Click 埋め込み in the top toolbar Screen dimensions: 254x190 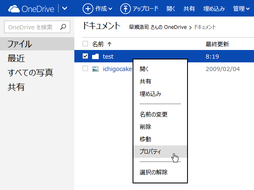[x=214, y=9]
